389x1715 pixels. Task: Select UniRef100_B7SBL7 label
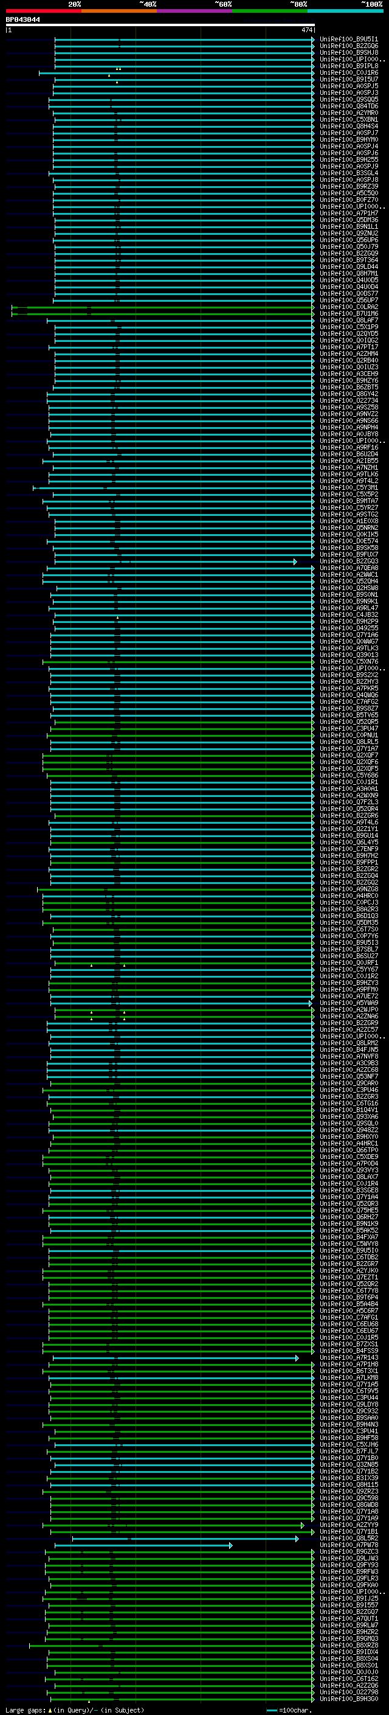[x=348, y=948]
